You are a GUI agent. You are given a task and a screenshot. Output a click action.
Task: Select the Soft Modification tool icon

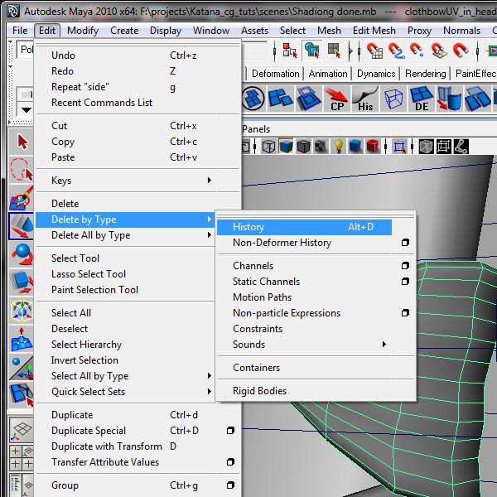coord(22,339)
